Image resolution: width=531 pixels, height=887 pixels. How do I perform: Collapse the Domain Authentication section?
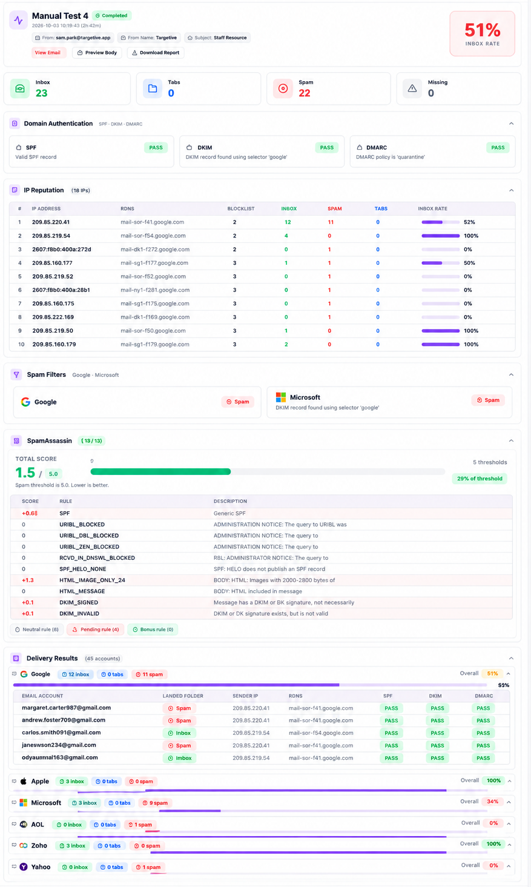tap(511, 124)
